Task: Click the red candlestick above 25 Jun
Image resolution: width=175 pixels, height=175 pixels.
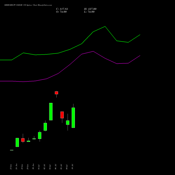Action: 23,140
